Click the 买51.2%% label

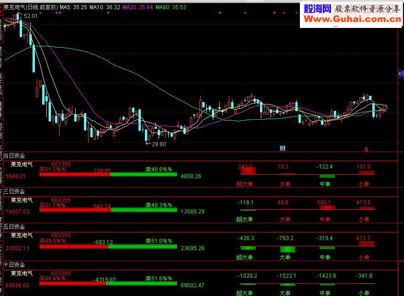53,170
